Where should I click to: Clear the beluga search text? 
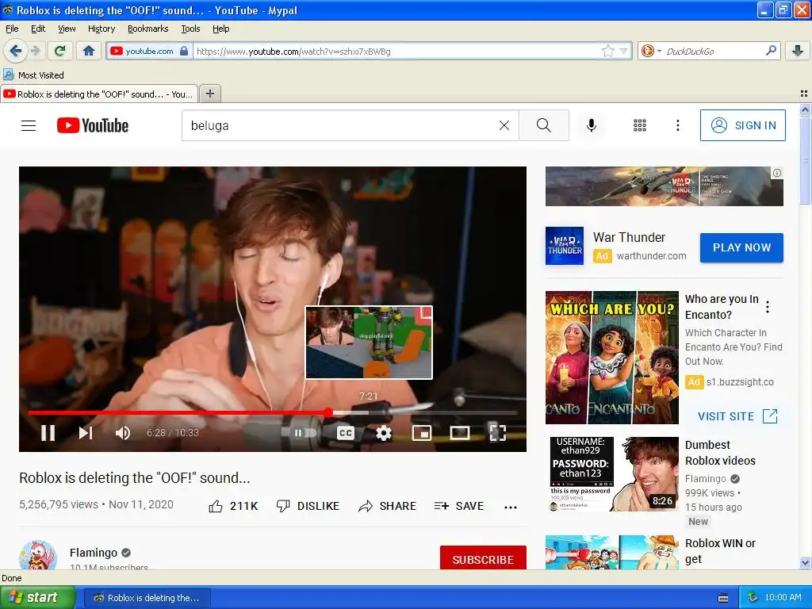pyautogui.click(x=504, y=125)
